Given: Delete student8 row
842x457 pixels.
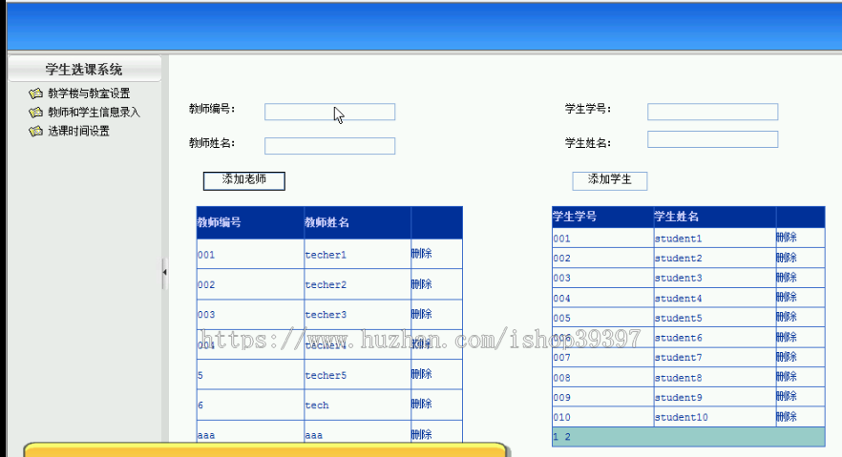Looking at the screenshot, I should [x=787, y=377].
